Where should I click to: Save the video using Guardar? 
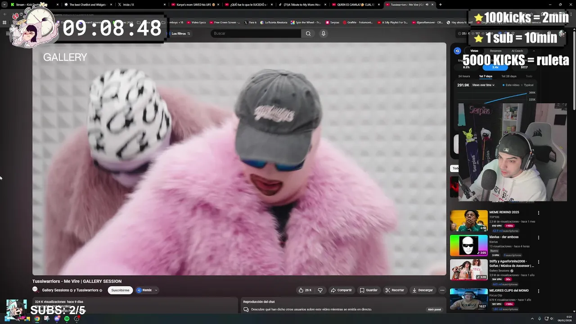tap(369, 290)
